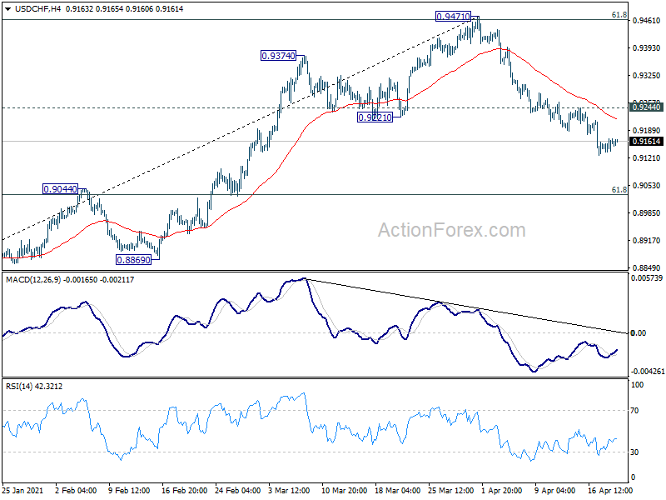
Task: Select the USDCHF,H4 symbol title
Action: tap(37, 9)
